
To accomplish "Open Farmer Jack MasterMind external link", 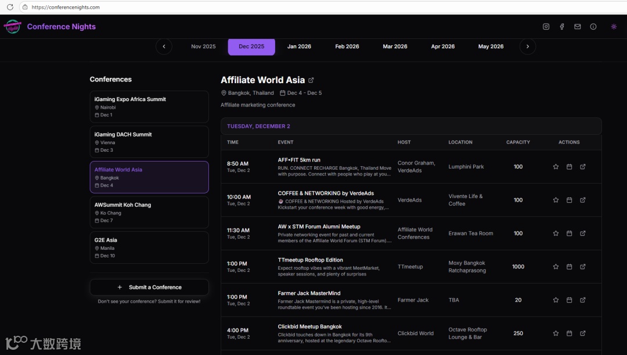I will point(583,300).
